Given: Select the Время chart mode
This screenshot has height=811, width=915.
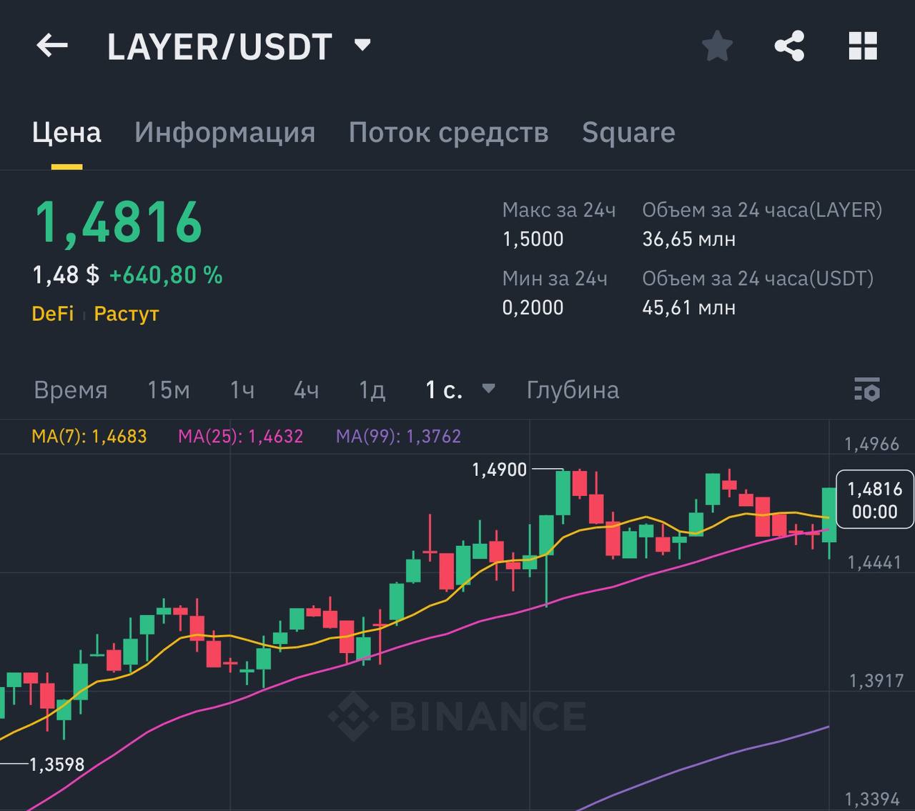Looking at the screenshot, I should point(71,390).
